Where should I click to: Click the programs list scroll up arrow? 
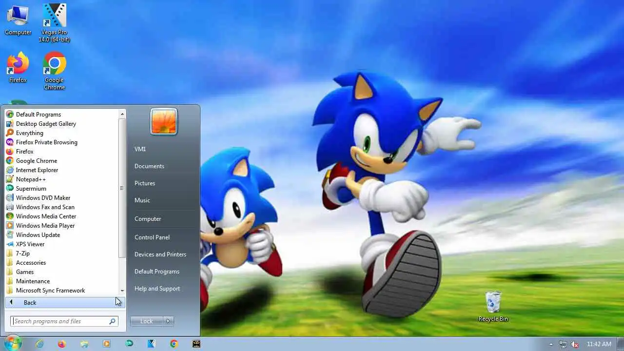(122, 114)
